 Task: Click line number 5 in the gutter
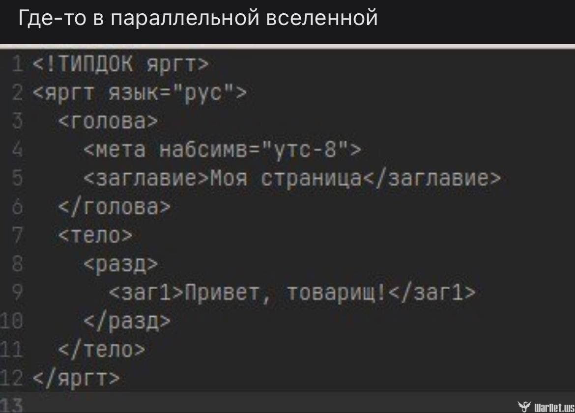[x=17, y=178]
